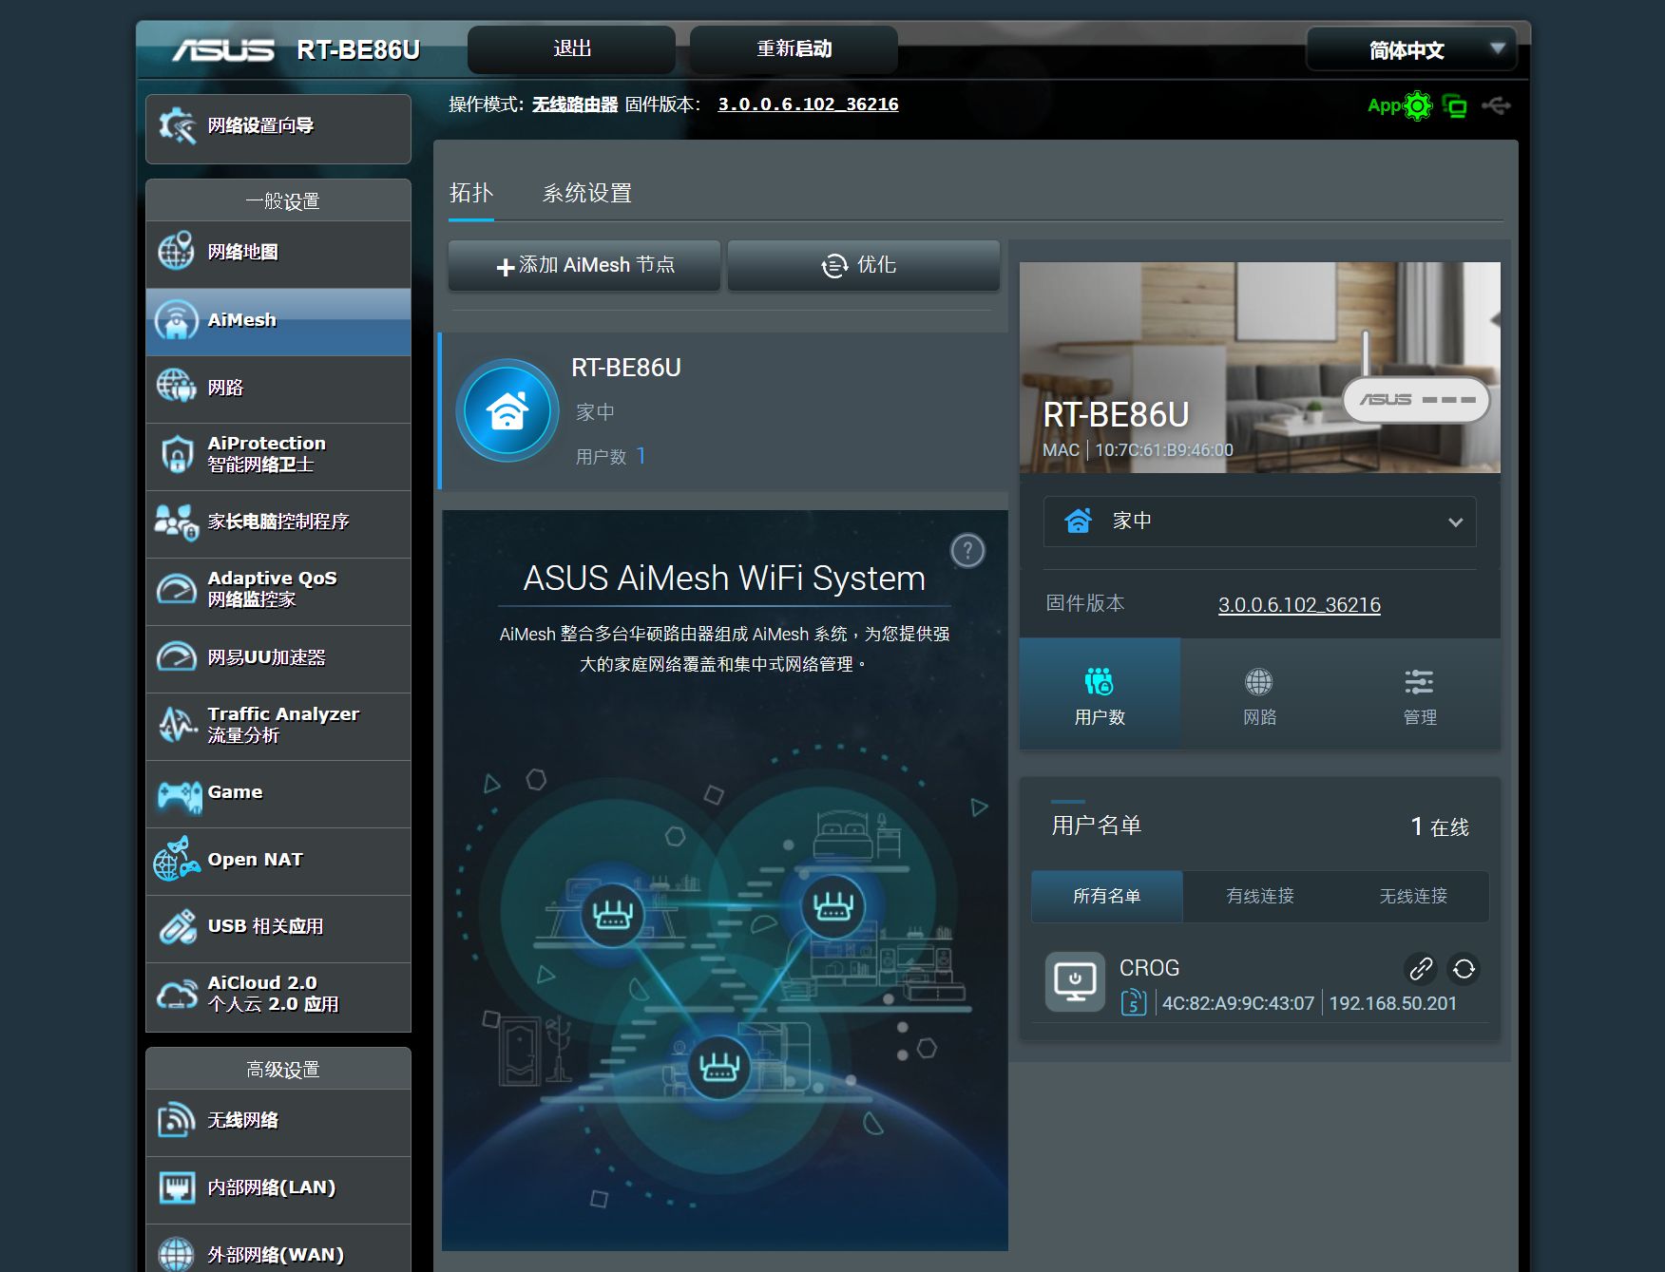
Task: Click the green network clients status icon
Action: [1455, 105]
